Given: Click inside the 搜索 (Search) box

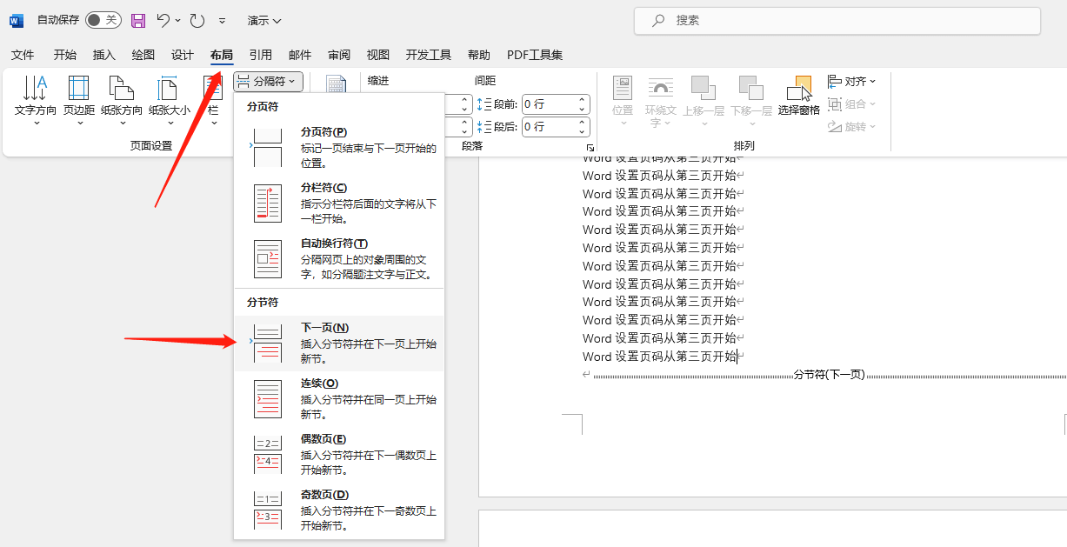Looking at the screenshot, I should click(x=835, y=19).
